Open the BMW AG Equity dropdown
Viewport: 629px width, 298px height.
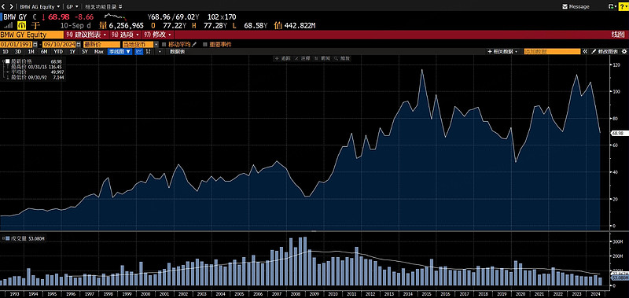point(40,6)
